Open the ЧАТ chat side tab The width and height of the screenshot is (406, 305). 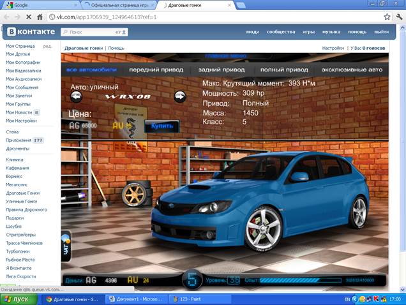(x=66, y=246)
